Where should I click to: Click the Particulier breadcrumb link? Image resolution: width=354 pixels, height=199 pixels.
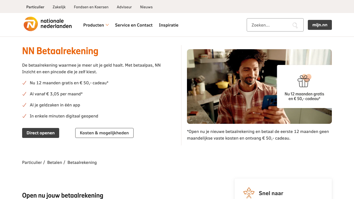click(x=32, y=163)
